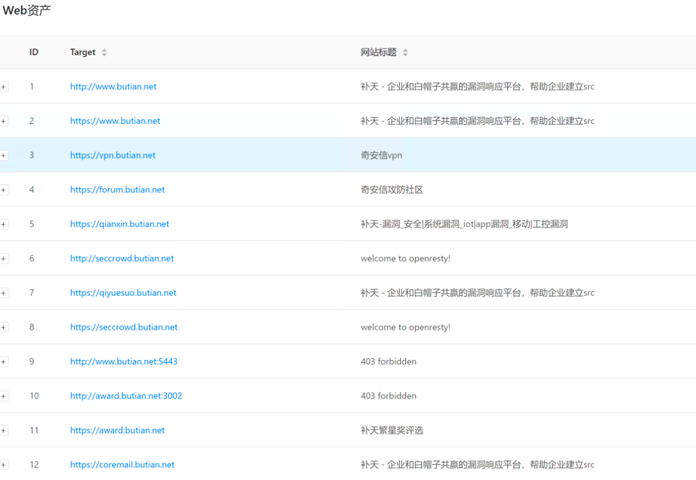Select title 补天-漏洞_安全|系统漏洞 in row 5
696x480 pixels.
(464, 224)
